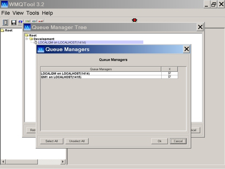225x169 pixels.
Task: Click the W logo of Queue Managers dialog
Action: pos(41,49)
